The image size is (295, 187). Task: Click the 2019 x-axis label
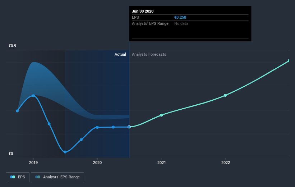pos(33,163)
